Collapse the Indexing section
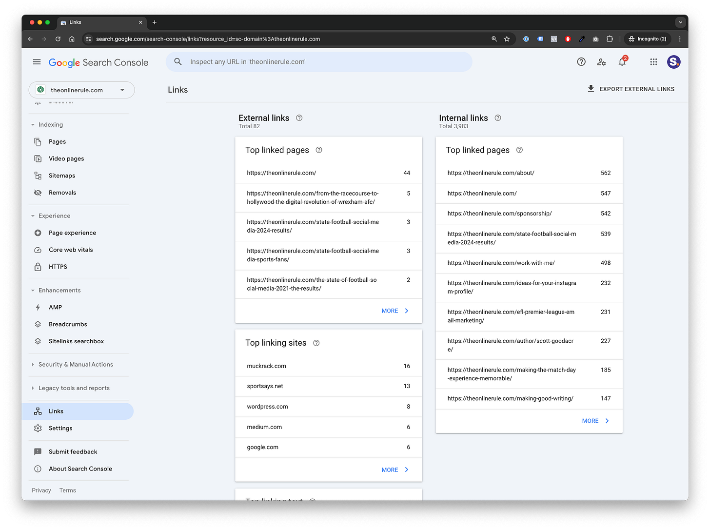Viewport: 710px width, 529px height. [x=33, y=125]
